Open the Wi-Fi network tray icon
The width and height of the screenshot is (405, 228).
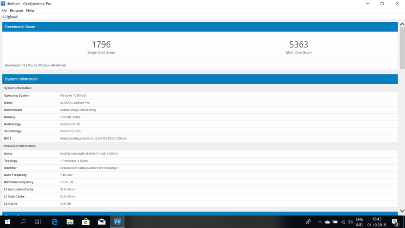click(x=343, y=222)
